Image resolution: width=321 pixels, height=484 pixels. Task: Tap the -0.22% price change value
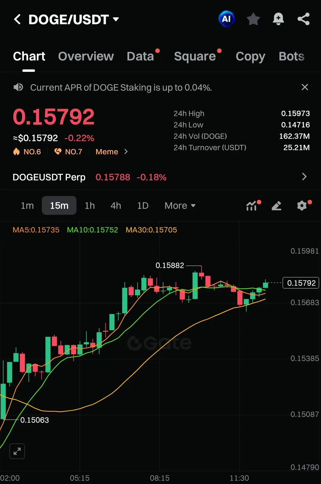point(79,138)
